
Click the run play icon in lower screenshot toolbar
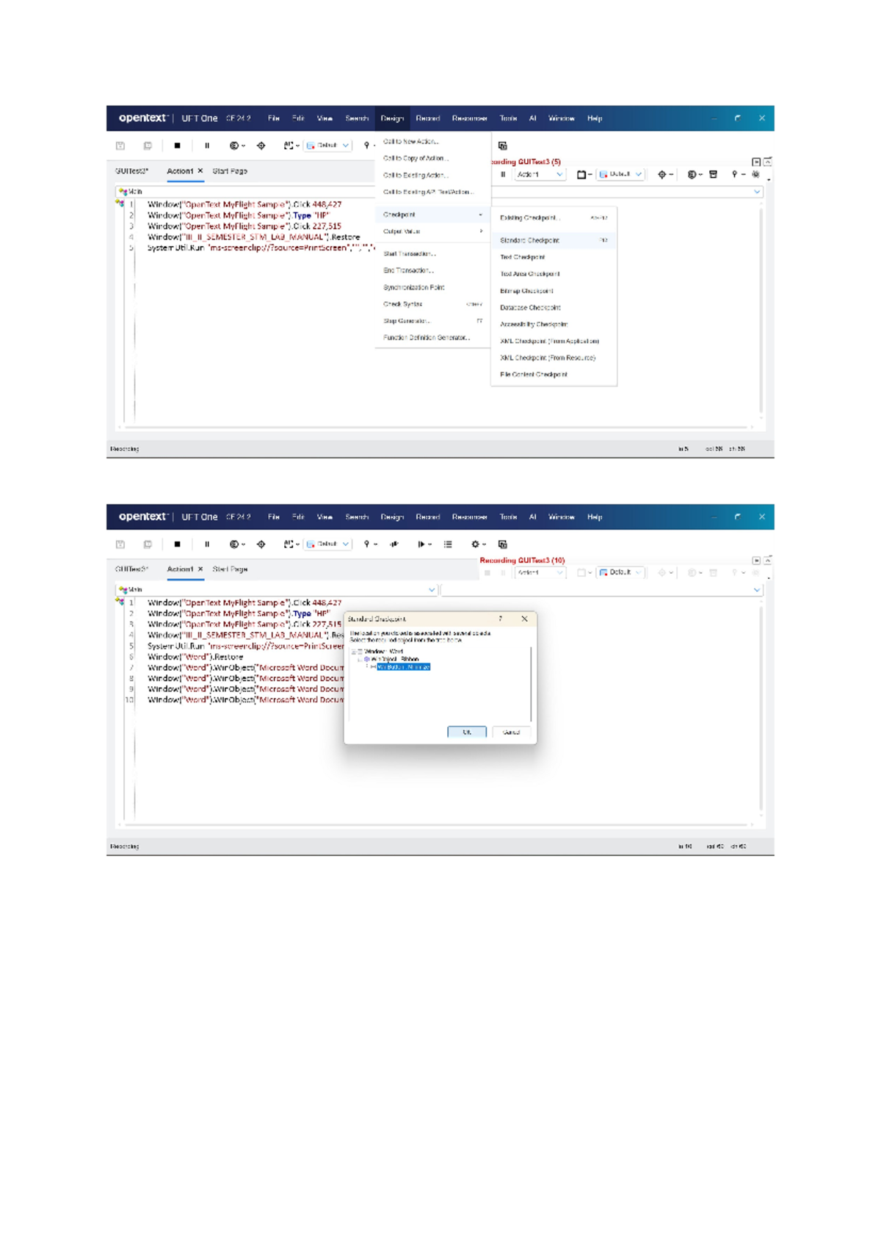(x=421, y=544)
